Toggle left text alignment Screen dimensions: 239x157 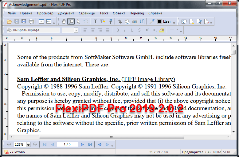85,30
